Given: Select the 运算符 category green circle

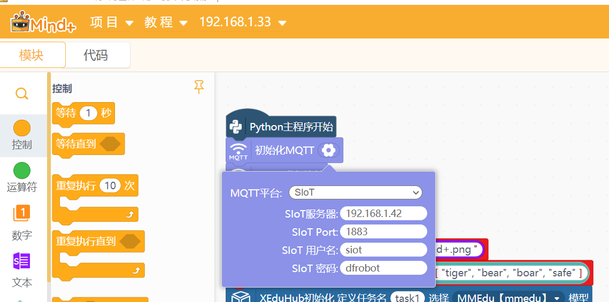Looking at the screenshot, I should pos(22,171).
